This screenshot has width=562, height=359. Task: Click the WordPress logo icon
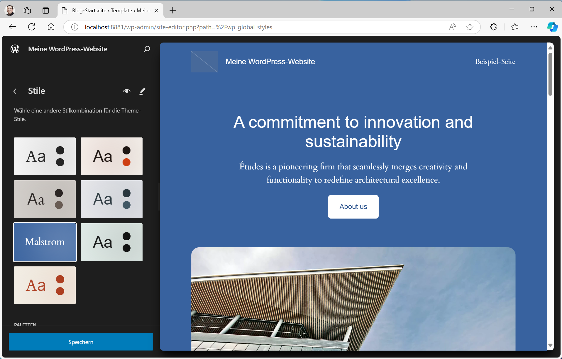[x=15, y=49]
